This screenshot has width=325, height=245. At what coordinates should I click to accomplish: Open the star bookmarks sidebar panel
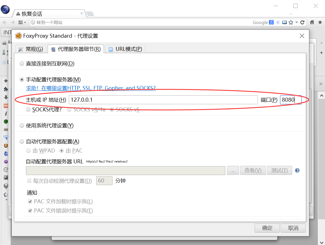point(6,81)
